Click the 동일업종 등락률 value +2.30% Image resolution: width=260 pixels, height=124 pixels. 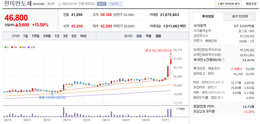point(249,112)
